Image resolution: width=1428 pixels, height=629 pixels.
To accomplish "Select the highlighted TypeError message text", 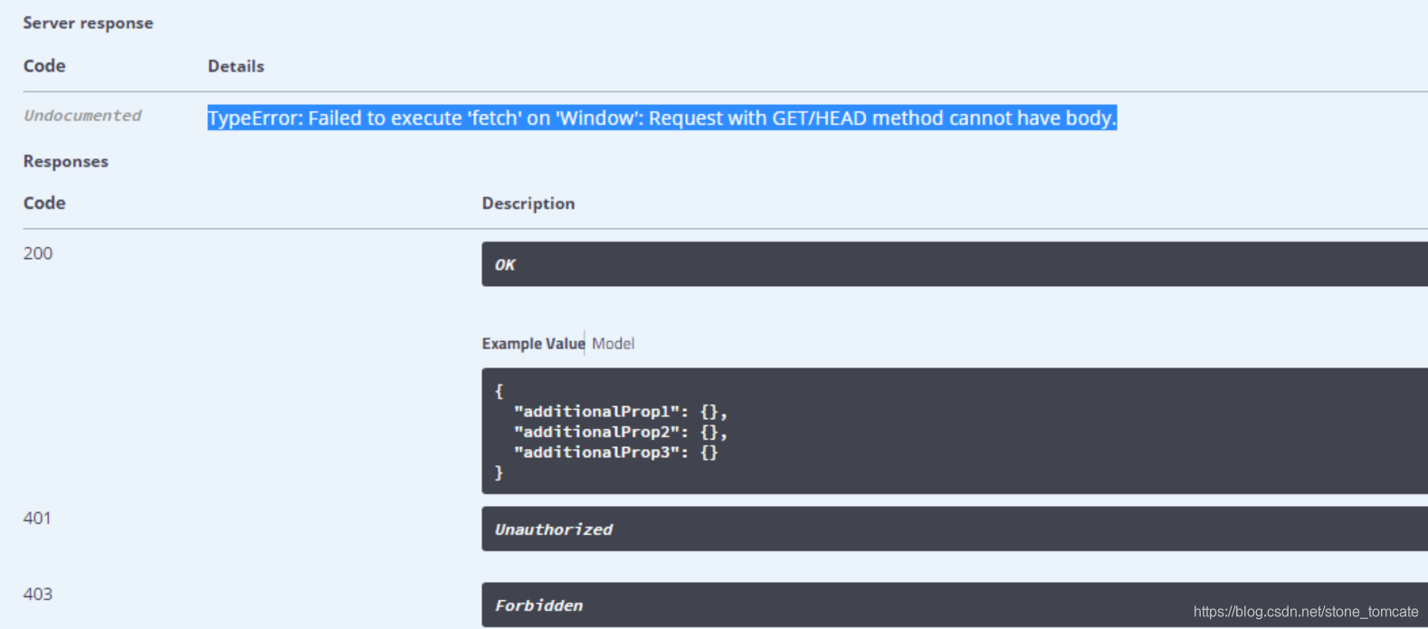I will tap(662, 118).
